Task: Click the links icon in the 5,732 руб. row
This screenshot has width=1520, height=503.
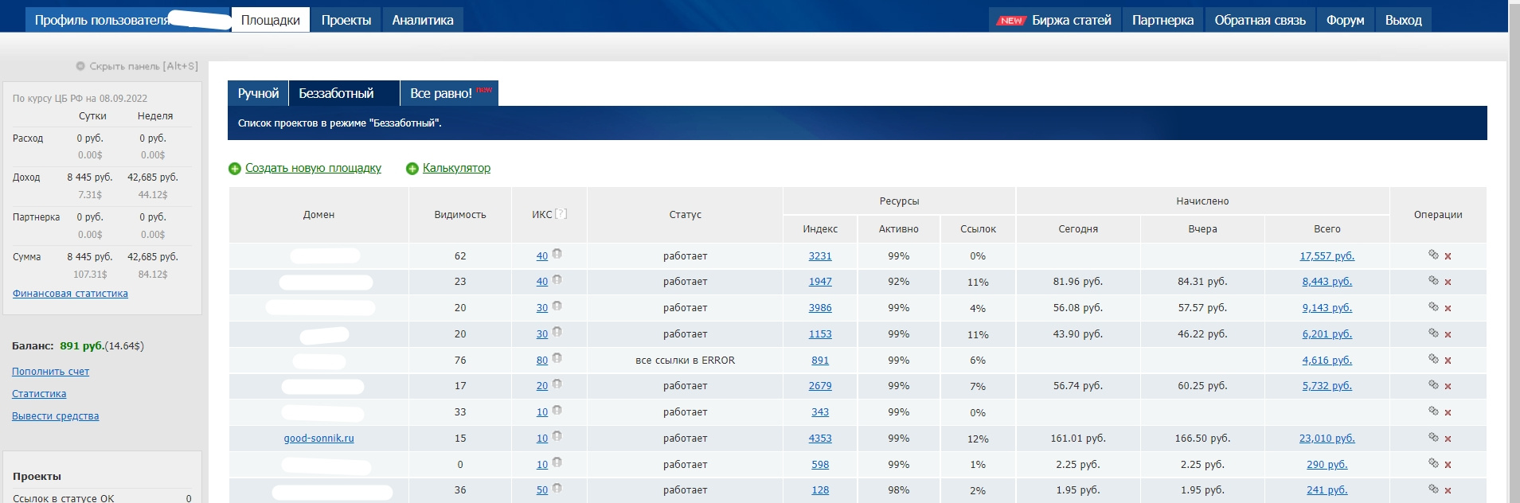Action: coord(1433,384)
